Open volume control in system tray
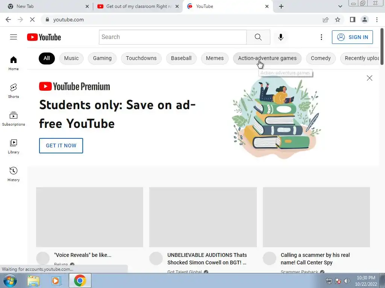 click(x=347, y=281)
